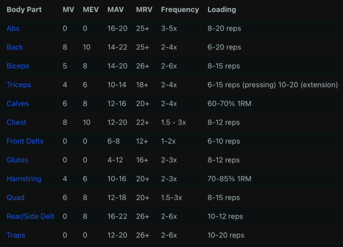Open the Abs body part link
The width and height of the screenshot is (343, 247).
tap(13, 28)
